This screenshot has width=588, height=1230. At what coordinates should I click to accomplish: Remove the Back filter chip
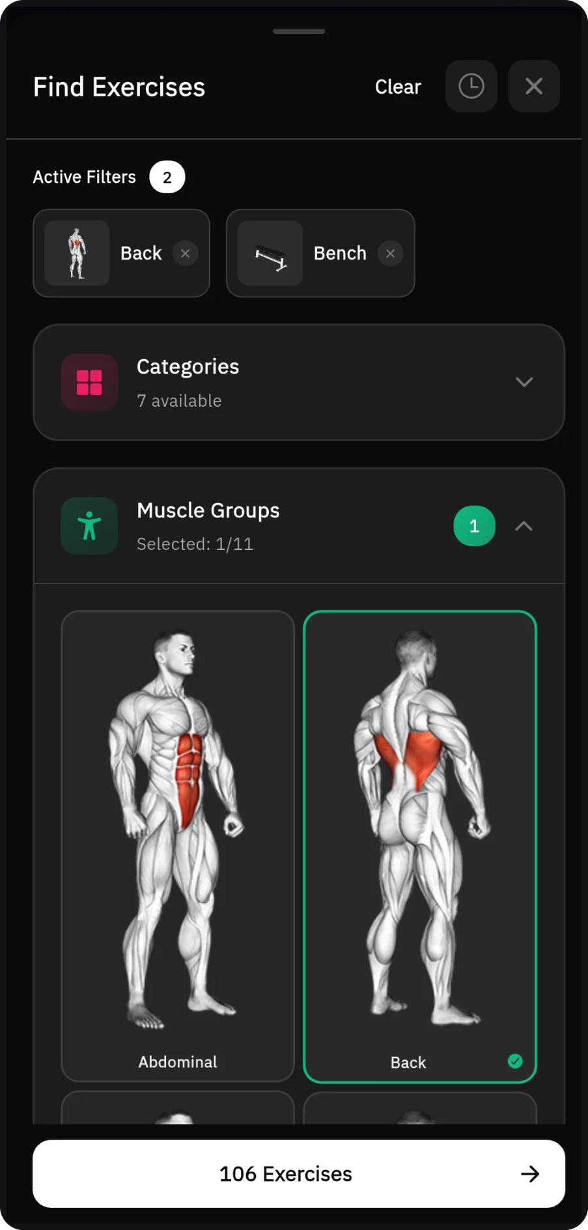tap(186, 253)
